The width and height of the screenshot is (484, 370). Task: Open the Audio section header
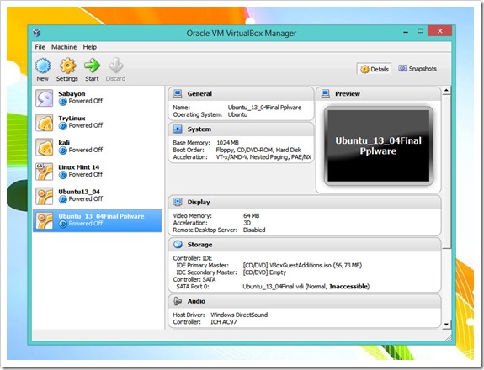[x=305, y=301]
